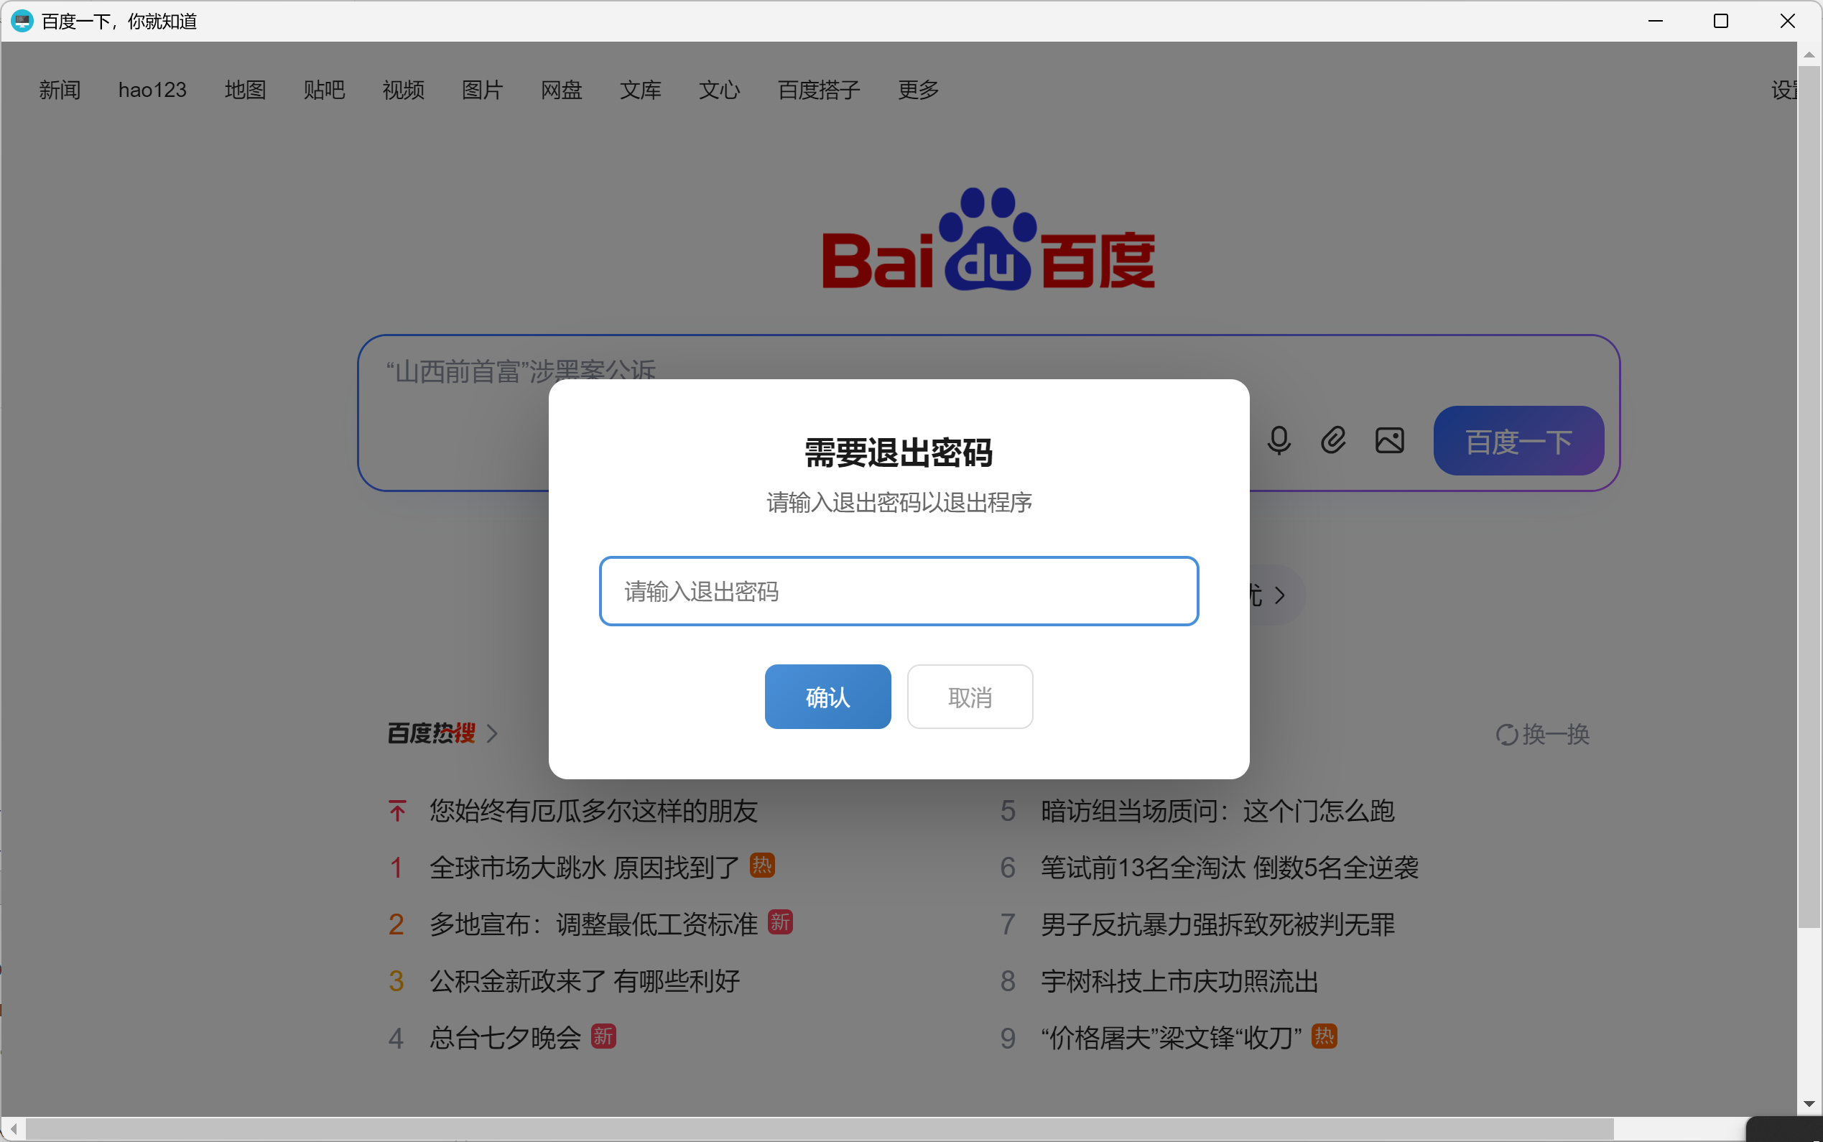
Task: Close the window
Action: (x=1788, y=21)
